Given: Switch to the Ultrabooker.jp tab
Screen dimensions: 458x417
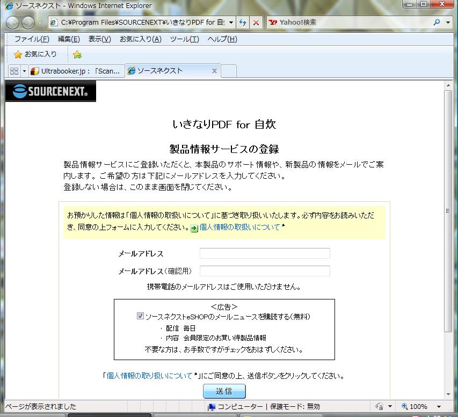Looking at the screenshot, I should coord(76,71).
